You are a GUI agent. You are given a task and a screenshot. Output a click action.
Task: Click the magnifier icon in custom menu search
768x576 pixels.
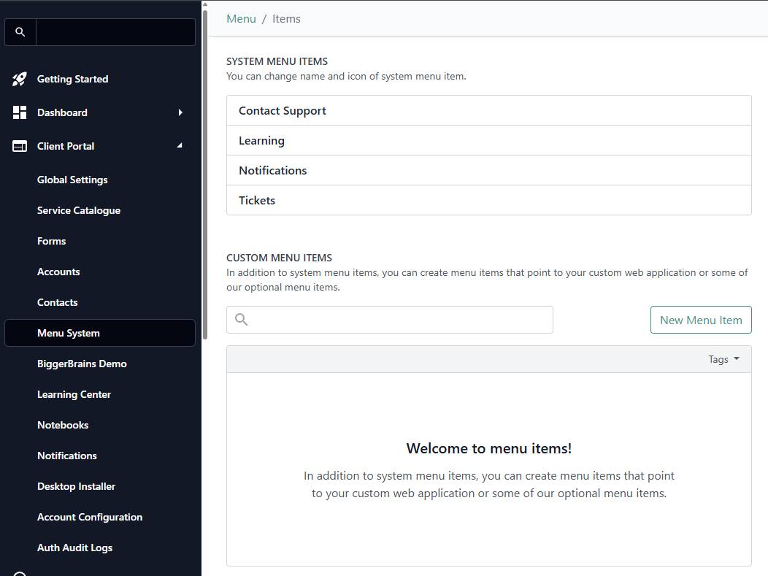(x=242, y=320)
